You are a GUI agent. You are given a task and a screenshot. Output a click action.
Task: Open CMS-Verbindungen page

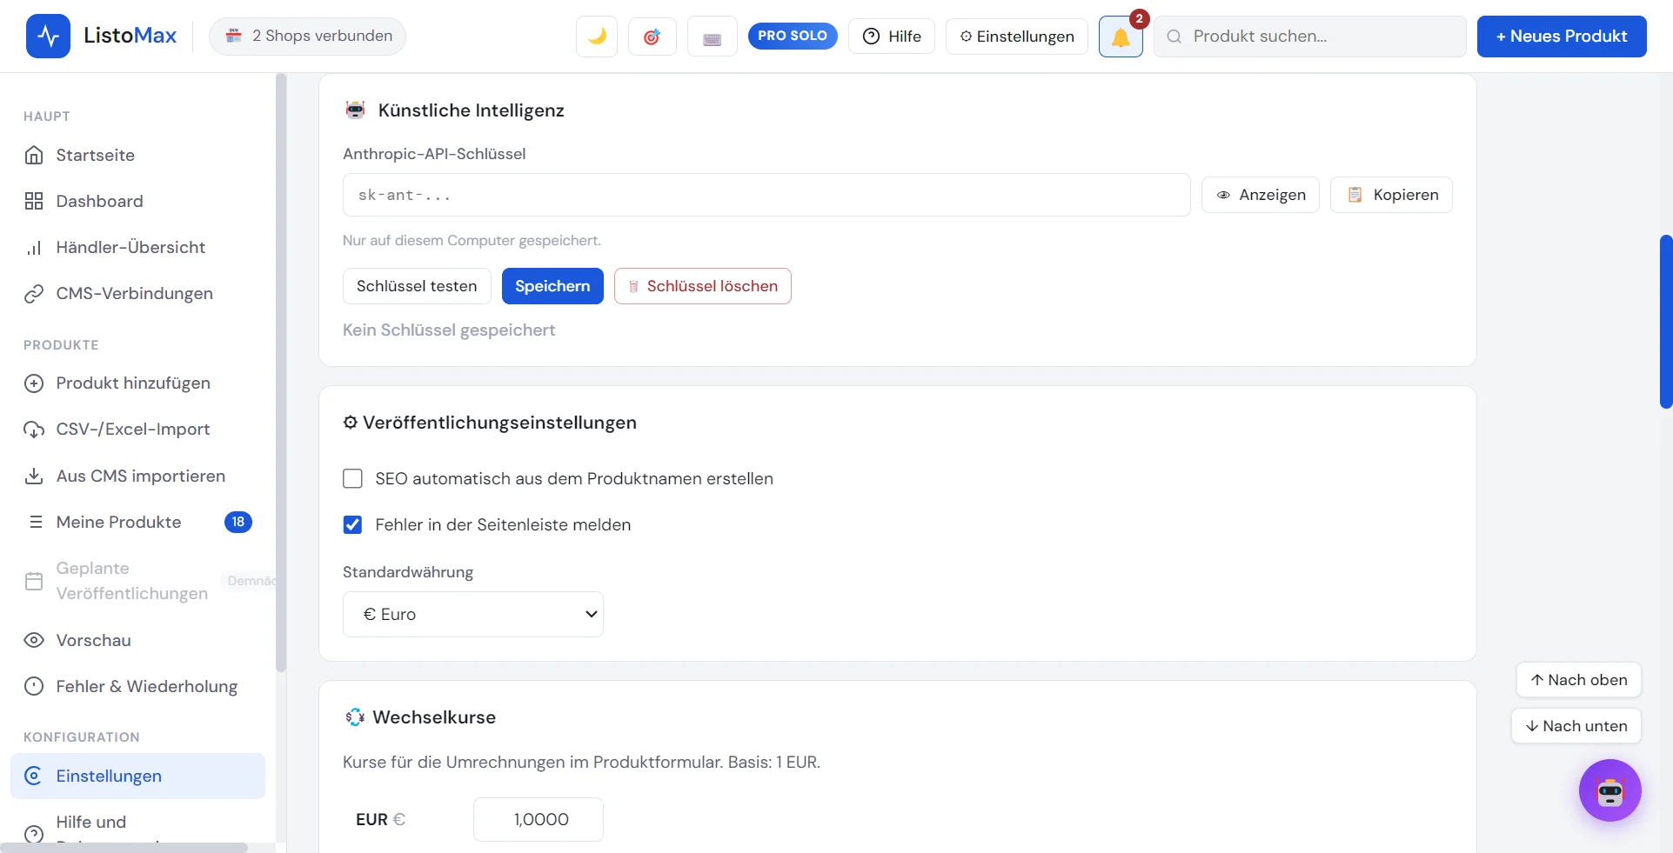point(137,293)
